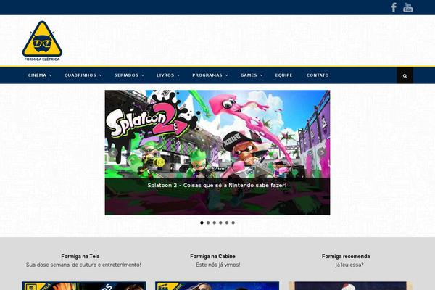Image resolution: width=435 pixels, height=290 pixels.
Task: Click 'Já leu essa?' text
Action: click(x=349, y=265)
